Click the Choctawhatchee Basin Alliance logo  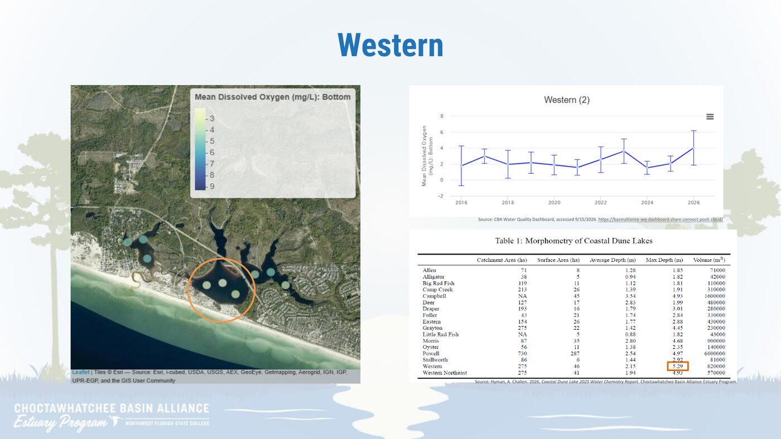click(x=112, y=417)
